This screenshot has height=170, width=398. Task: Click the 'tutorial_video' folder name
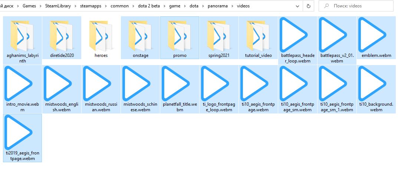click(259, 56)
